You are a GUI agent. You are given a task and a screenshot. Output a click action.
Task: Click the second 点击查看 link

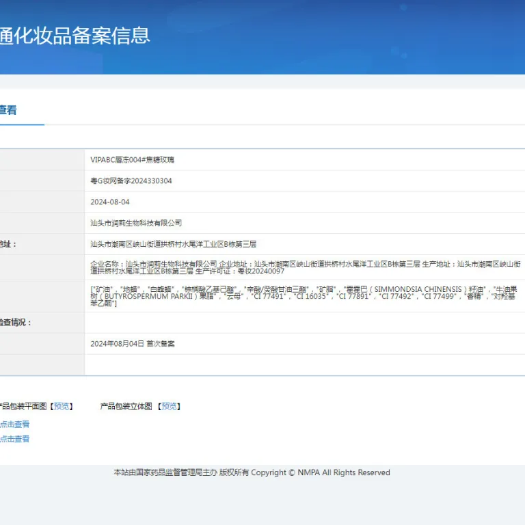[x=15, y=439]
